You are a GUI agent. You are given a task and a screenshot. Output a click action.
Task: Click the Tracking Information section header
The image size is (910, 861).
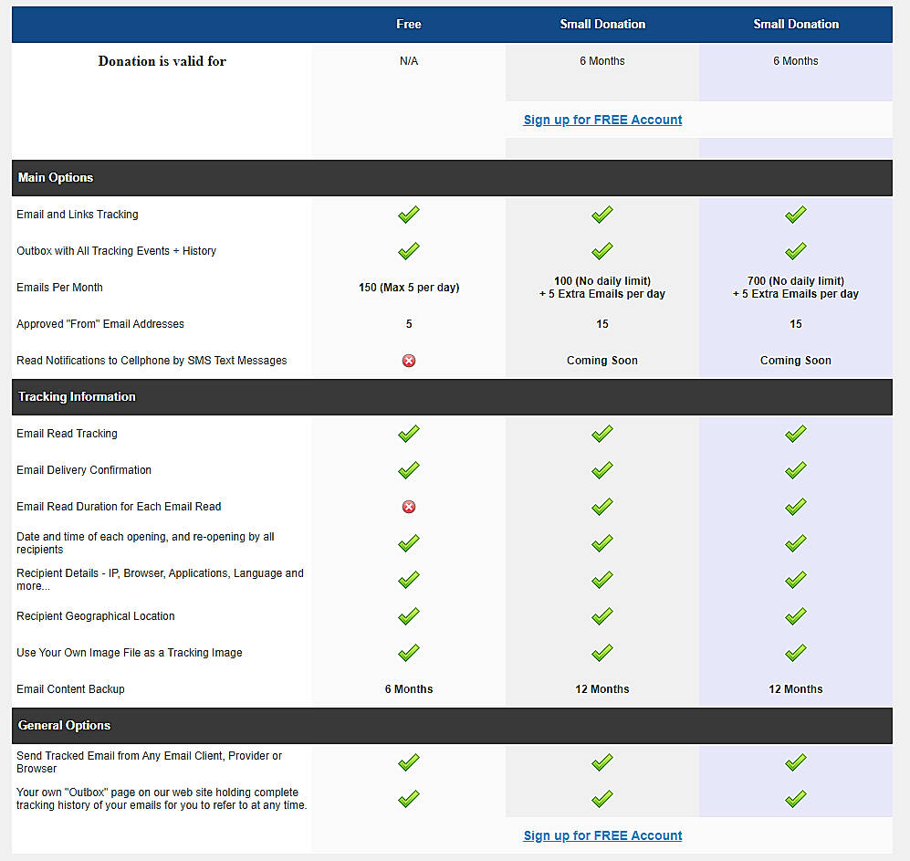pos(452,396)
